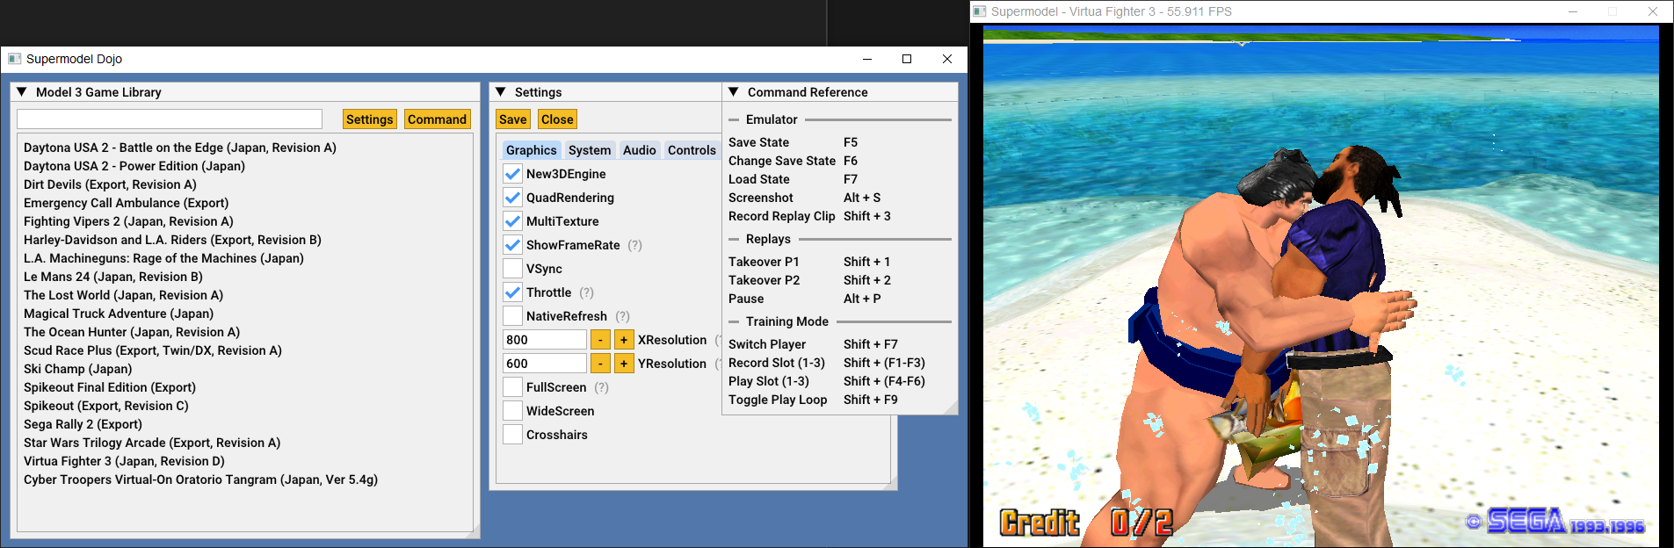Select Ski Champ (Japan)

click(77, 369)
